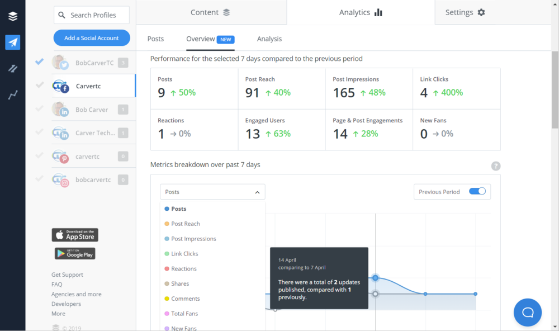
Task: Select the Buffer stacked-layers logo icon
Action: [x=12, y=16]
